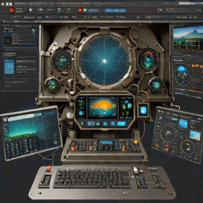Click the blue panel thumbnail in left sidebar
Image resolution: width=203 pixels, height=203 pixels.
9,67
